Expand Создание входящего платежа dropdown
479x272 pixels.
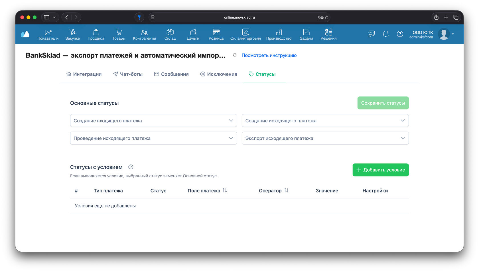[x=153, y=121]
